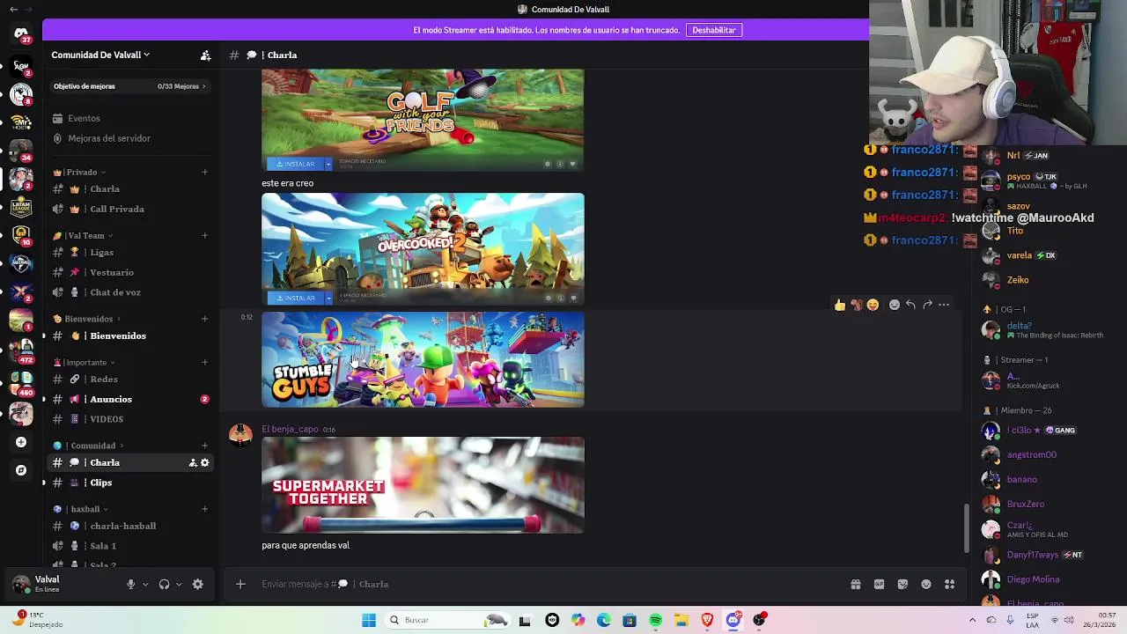The height and width of the screenshot is (634, 1127).
Task: Create channel in haxball category
Action: (x=204, y=509)
